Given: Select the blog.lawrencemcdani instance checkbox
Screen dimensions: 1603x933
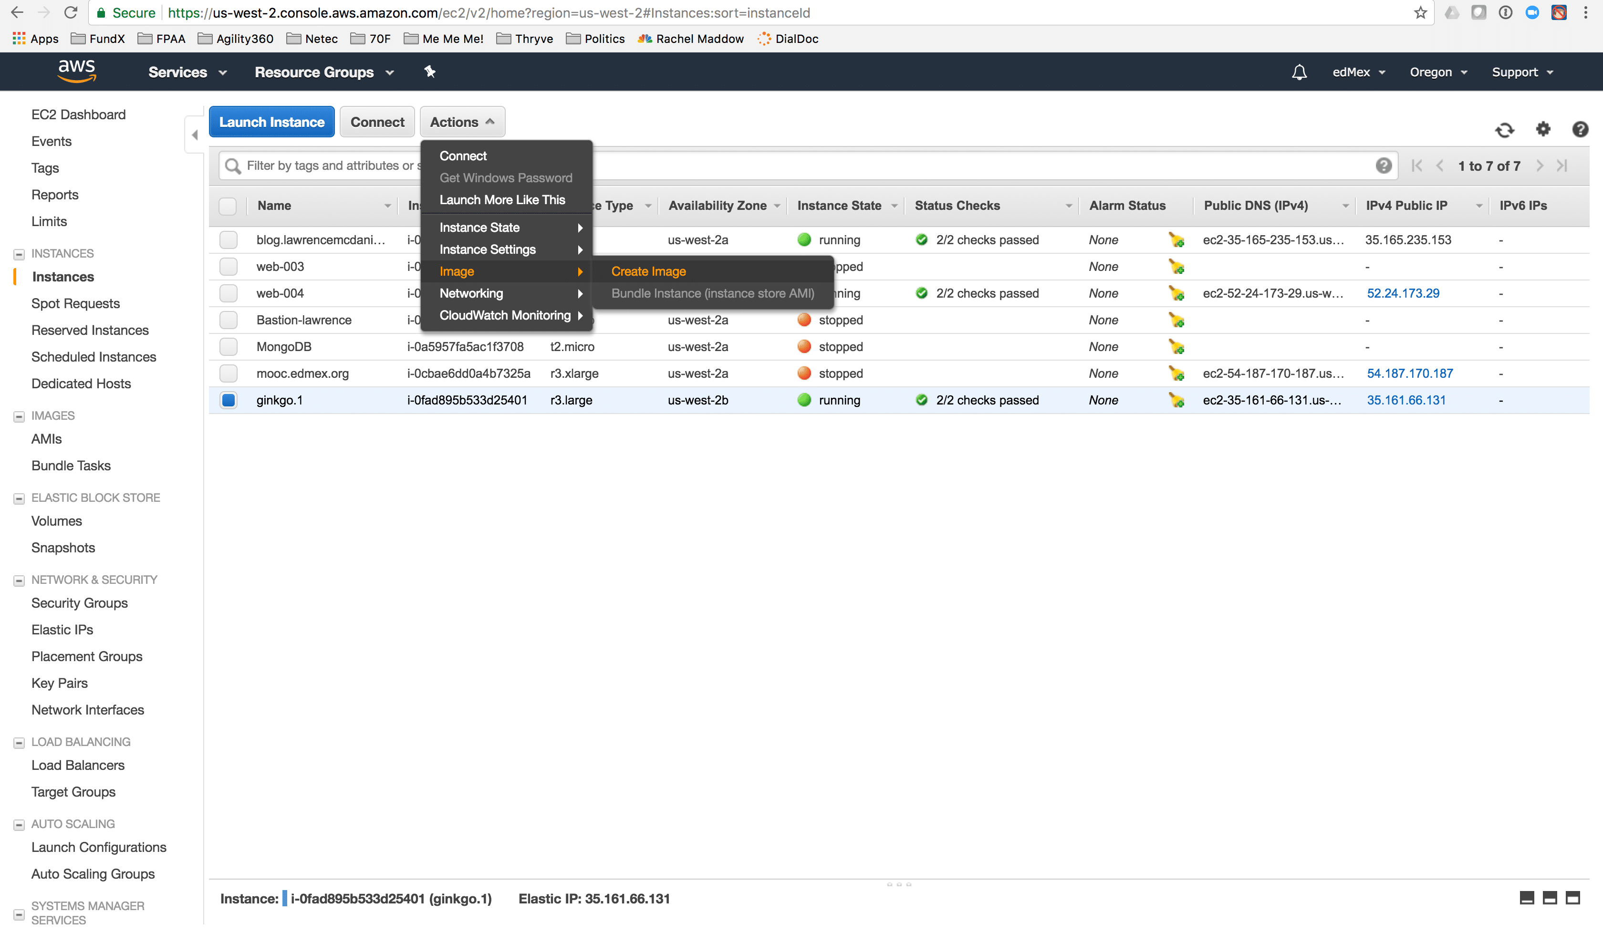Looking at the screenshot, I should tap(229, 240).
